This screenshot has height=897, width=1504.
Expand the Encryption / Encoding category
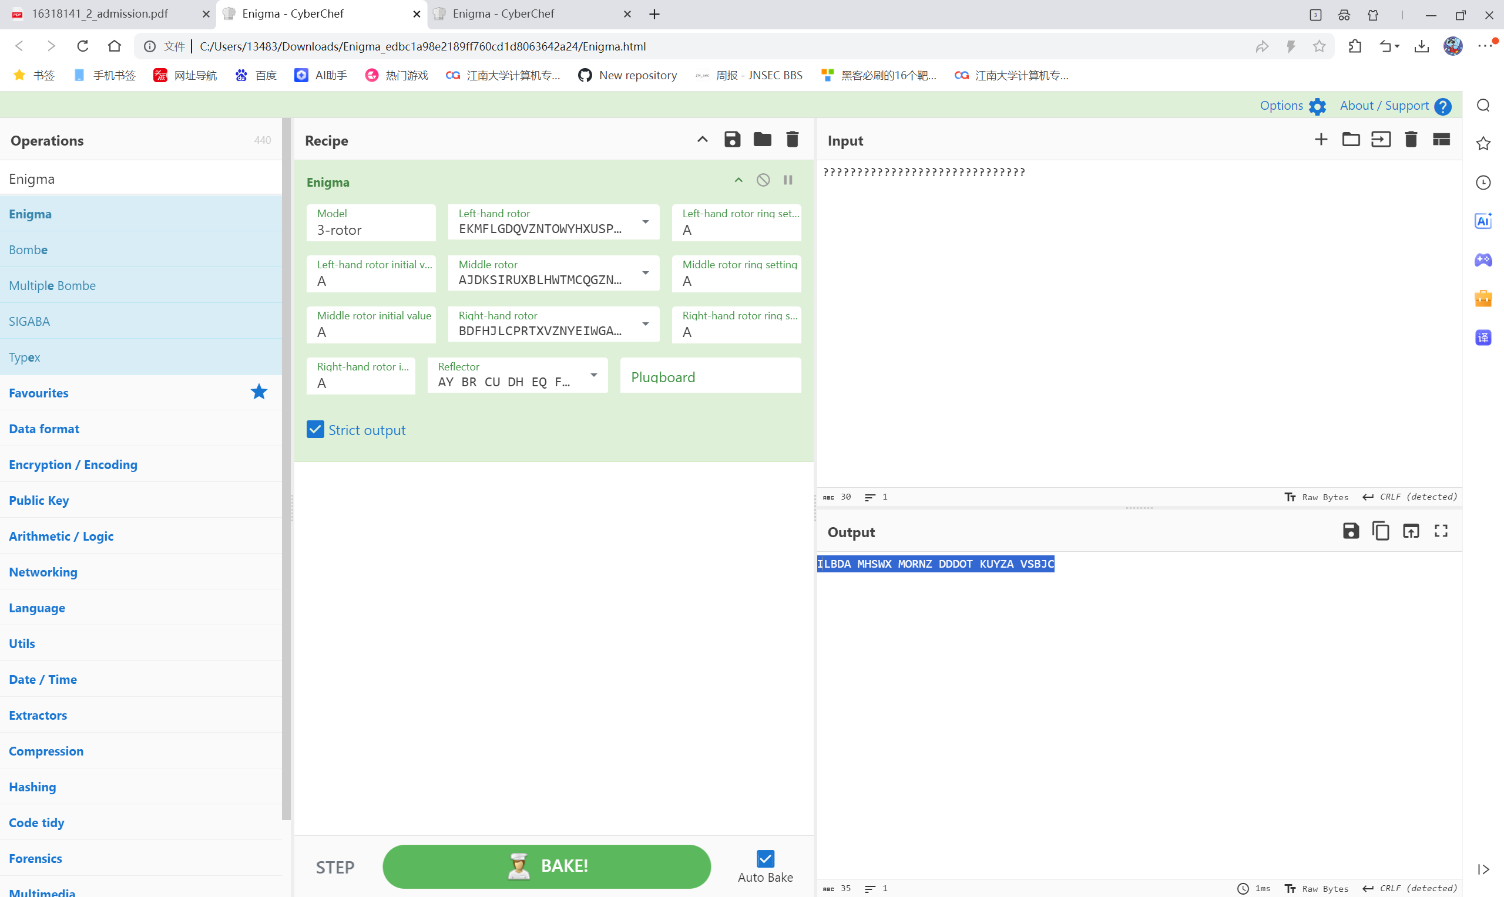pos(73,464)
